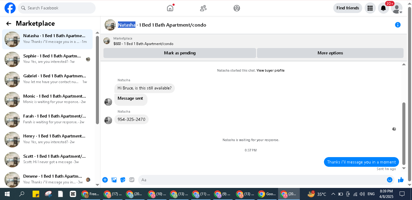
Task: Click the chat scroll up arrow
Action: [x=404, y=64]
